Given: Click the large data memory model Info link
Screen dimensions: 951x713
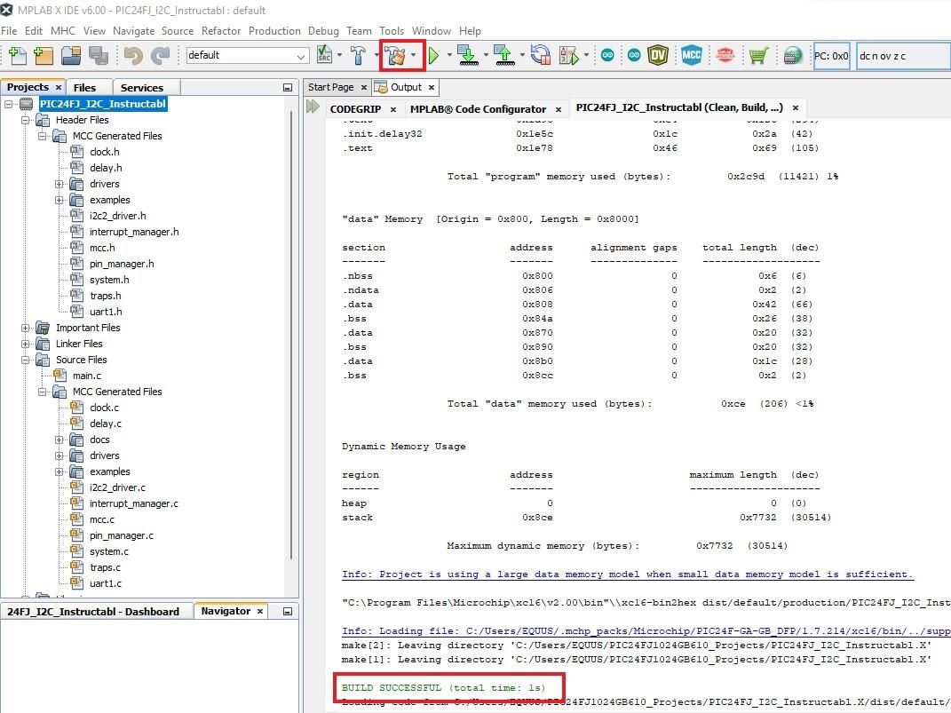Looking at the screenshot, I should pos(627,574).
